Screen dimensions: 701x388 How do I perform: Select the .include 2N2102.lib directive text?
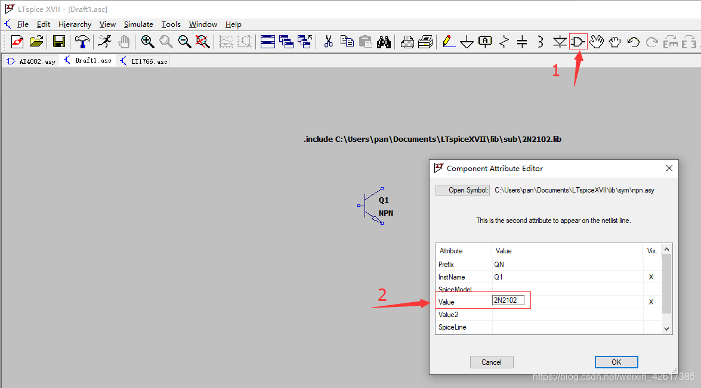tap(433, 139)
